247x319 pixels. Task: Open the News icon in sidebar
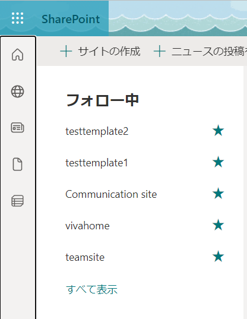(x=17, y=128)
